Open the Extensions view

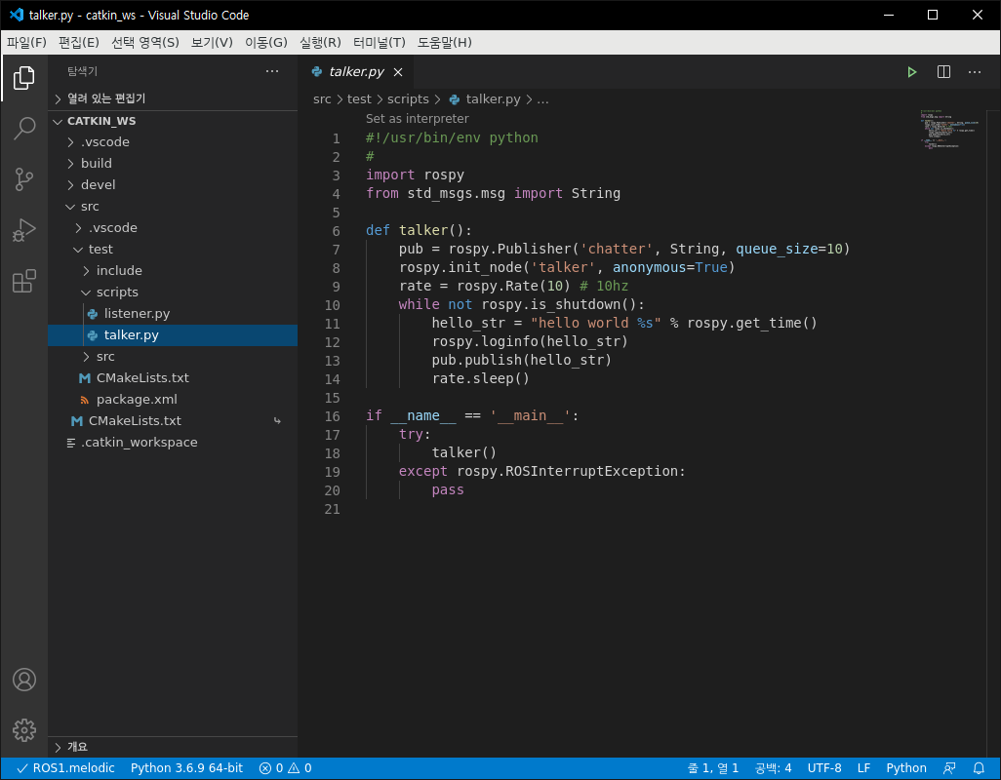pyautogui.click(x=24, y=281)
